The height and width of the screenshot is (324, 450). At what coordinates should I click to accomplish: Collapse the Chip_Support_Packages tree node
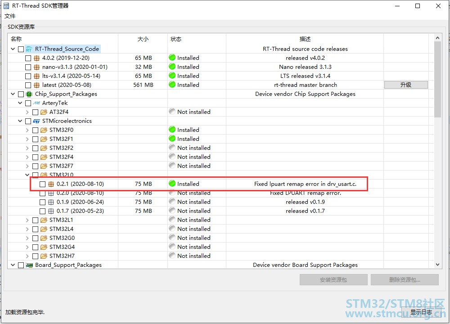pyautogui.click(x=13, y=94)
